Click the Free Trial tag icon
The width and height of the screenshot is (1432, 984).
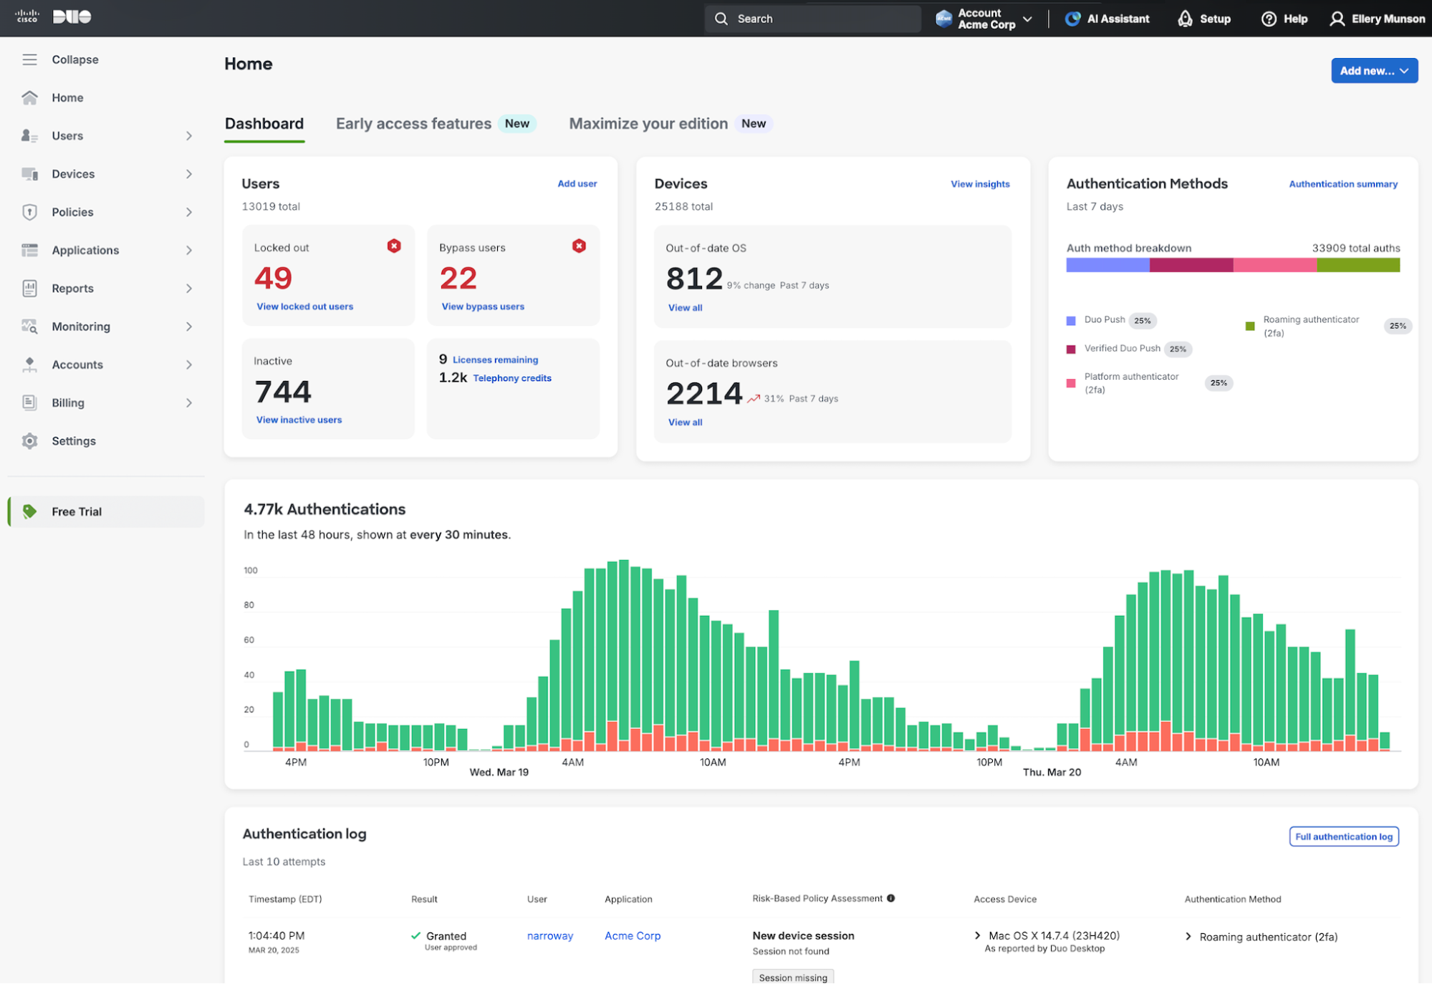(x=29, y=511)
